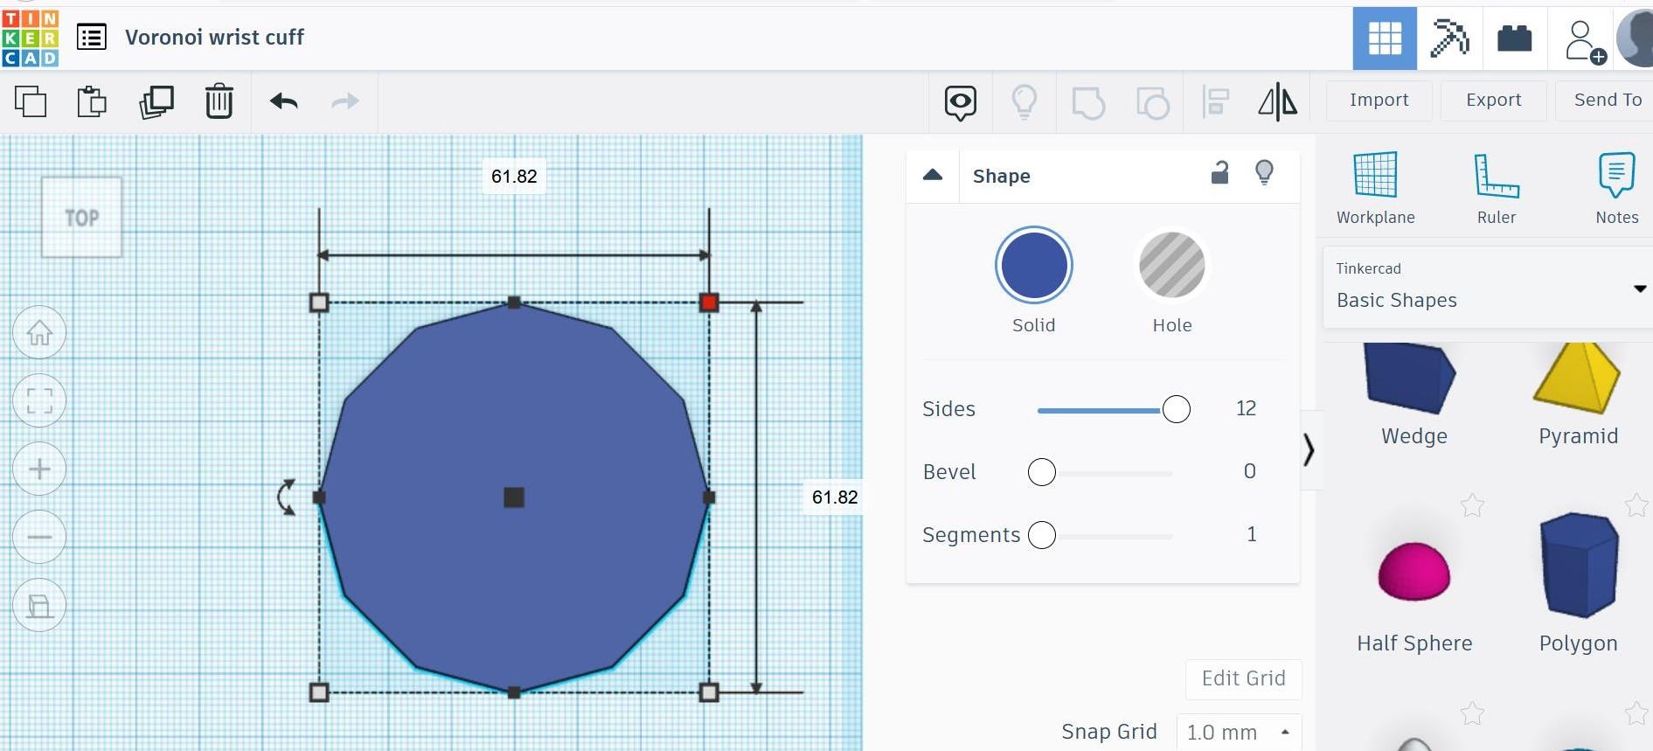Click the Bevel slider handle

point(1042,472)
